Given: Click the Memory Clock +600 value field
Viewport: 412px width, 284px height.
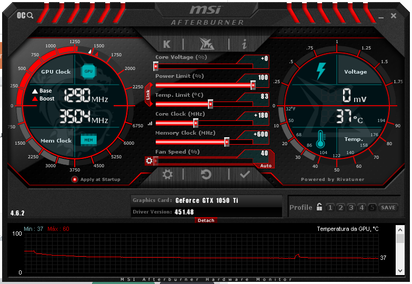Looking at the screenshot, I should 261,134.
